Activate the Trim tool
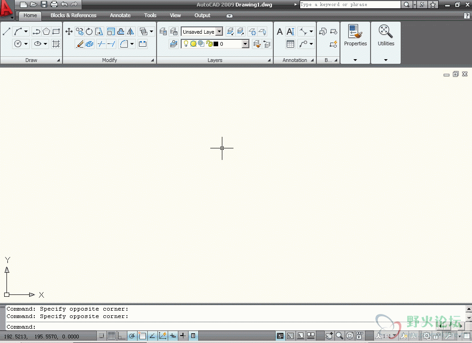Viewport: 472px width, 343px height. (101, 44)
